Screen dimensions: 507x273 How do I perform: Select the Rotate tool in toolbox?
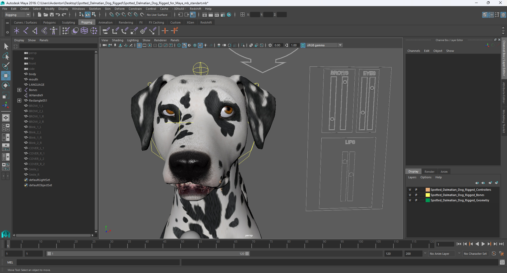click(6, 85)
